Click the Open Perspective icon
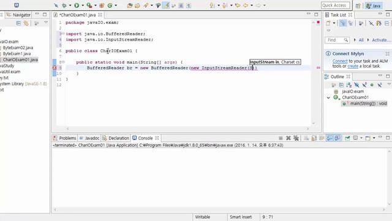Viewport: 392px width, 221px height. tap(358, 6)
